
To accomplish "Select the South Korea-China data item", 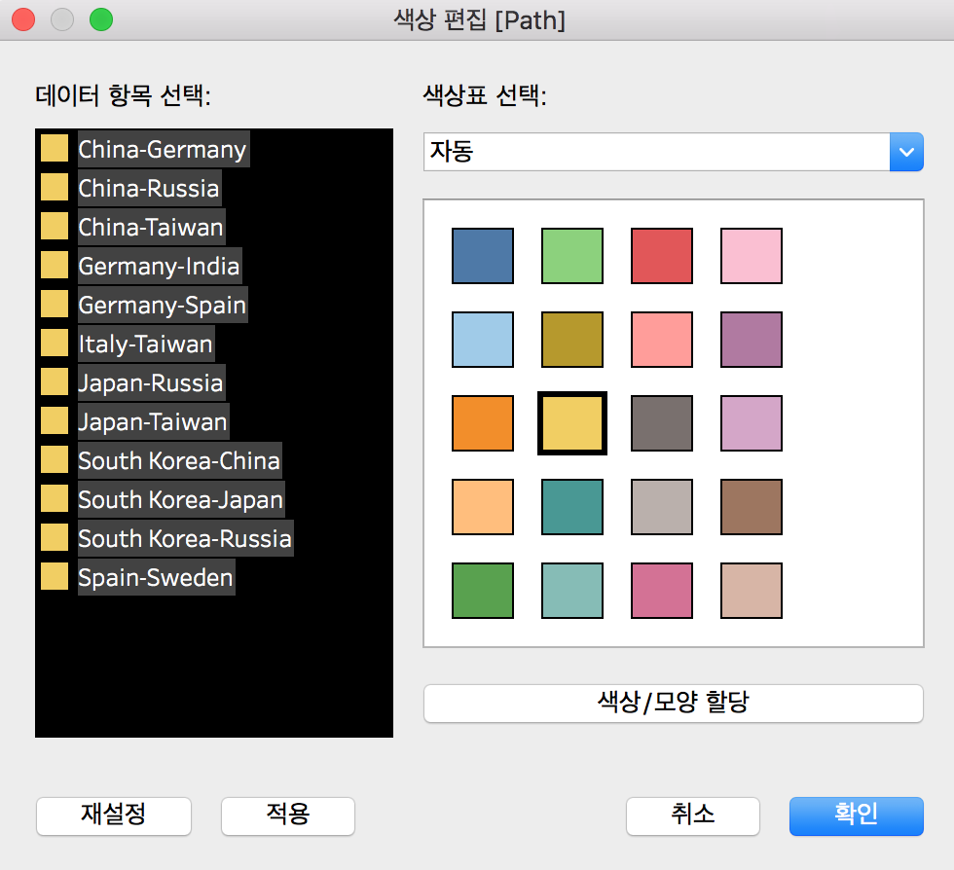I will pyautogui.click(x=179, y=460).
